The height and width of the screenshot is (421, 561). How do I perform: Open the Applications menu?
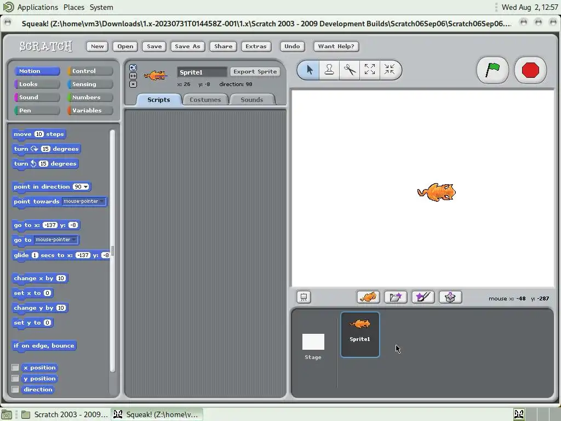pyautogui.click(x=38, y=7)
